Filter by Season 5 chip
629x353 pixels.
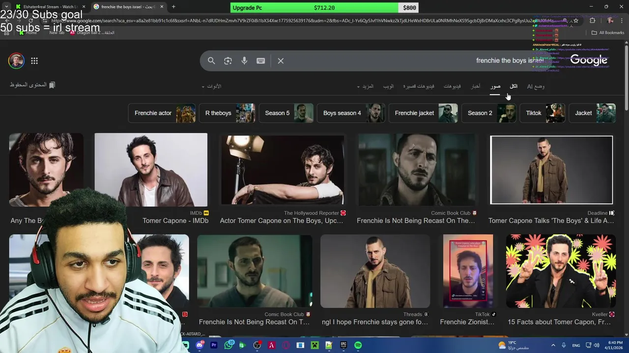(x=286, y=113)
